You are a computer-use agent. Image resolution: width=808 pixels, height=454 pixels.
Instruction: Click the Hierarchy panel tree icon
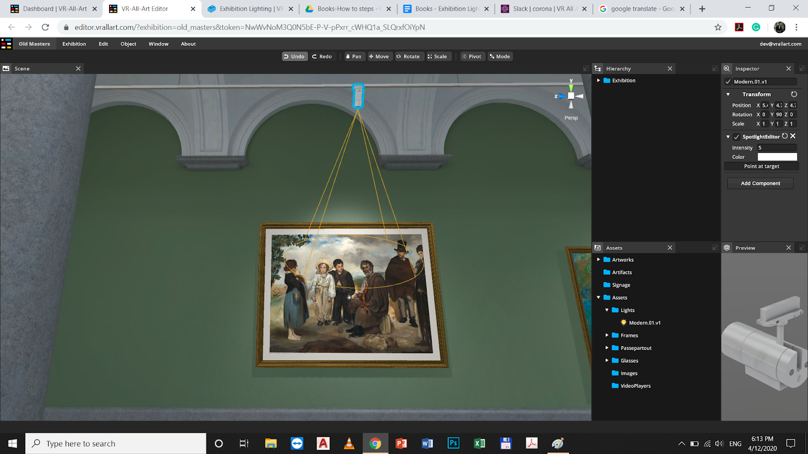tap(598, 69)
